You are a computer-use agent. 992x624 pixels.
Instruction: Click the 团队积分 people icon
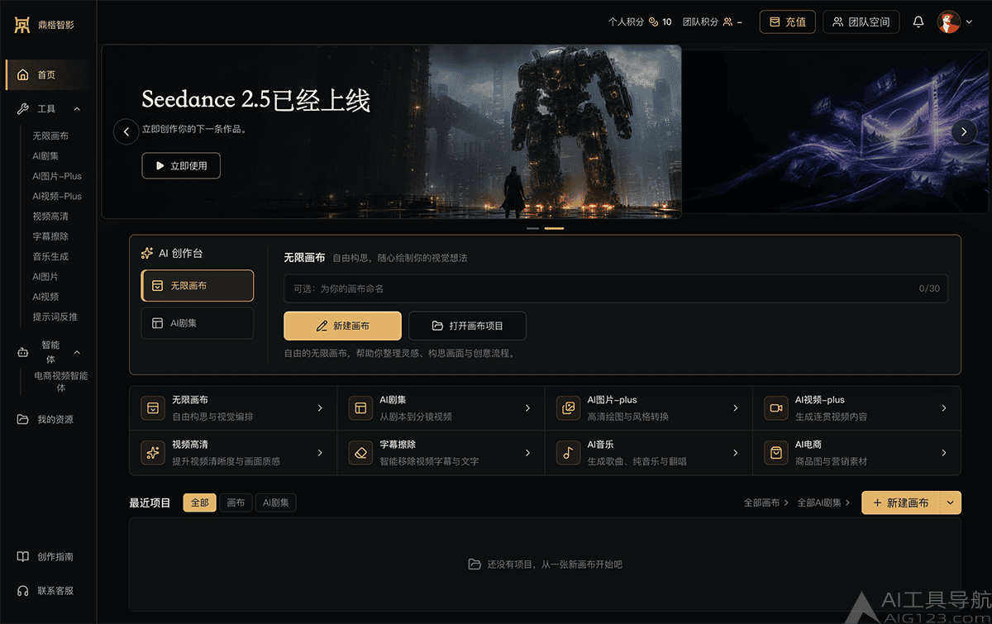[x=727, y=21]
